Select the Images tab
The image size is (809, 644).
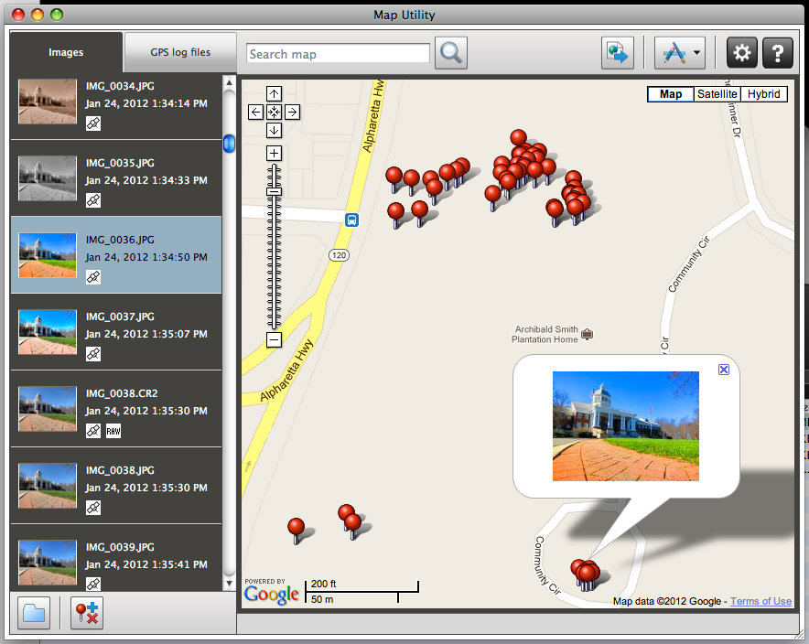click(66, 52)
